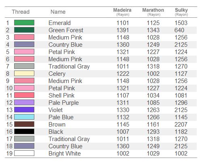Viewport: 202px width, 162px height.
Task: Click the Marathon Rayon column header
Action: pyautogui.click(x=153, y=12)
